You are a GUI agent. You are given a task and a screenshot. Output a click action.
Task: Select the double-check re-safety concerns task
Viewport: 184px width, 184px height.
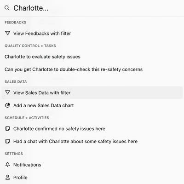point(92,69)
